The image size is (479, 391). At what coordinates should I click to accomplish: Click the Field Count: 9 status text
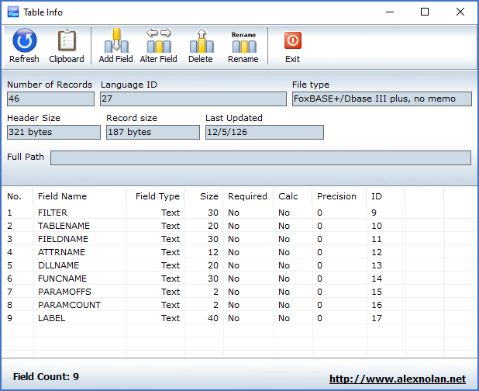46,376
